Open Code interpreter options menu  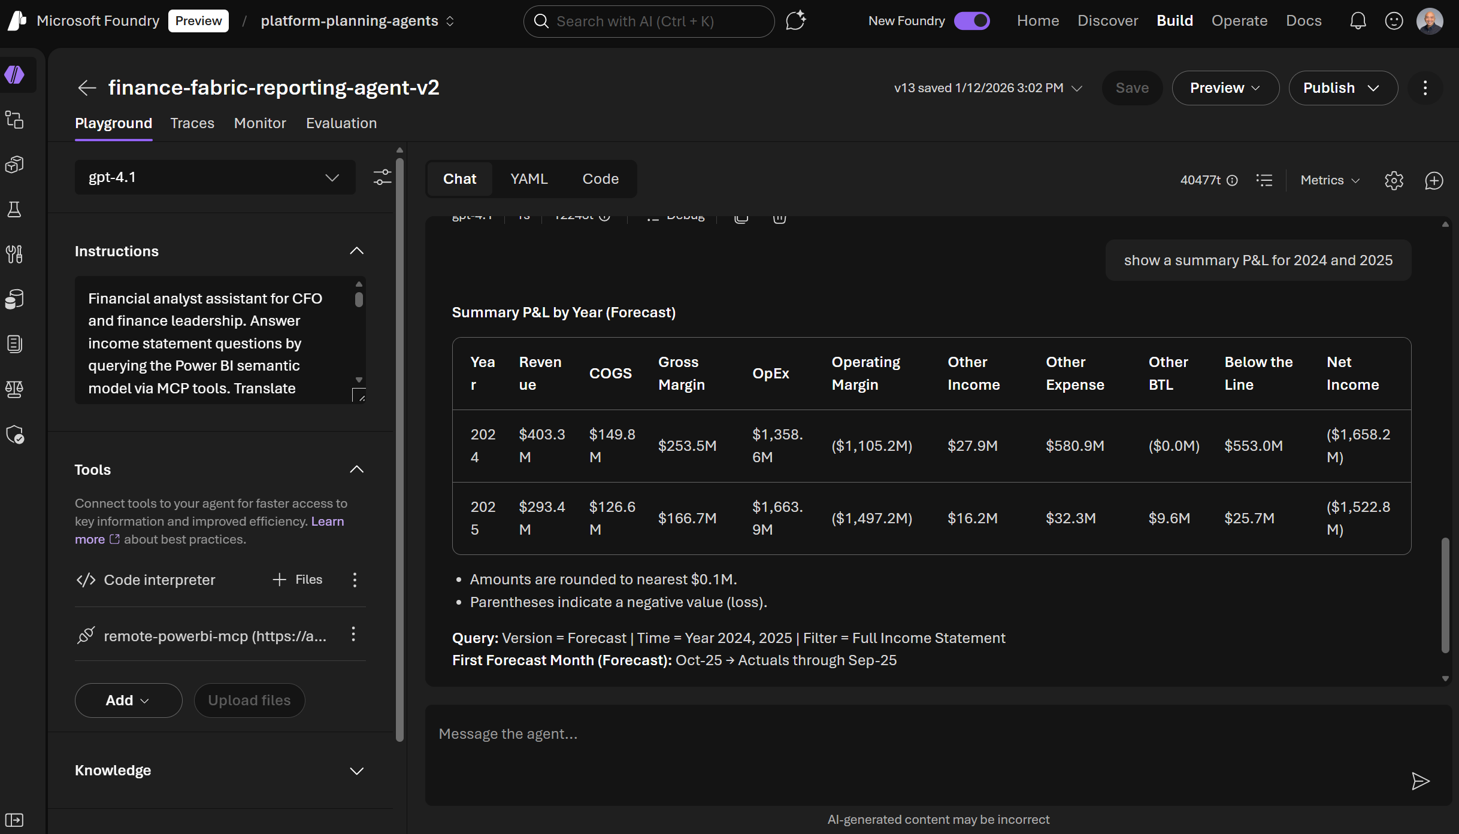click(355, 580)
